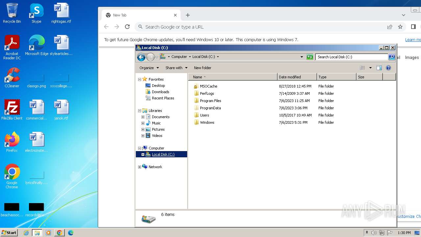Open the Recycle Bin desktop icon

12,13
